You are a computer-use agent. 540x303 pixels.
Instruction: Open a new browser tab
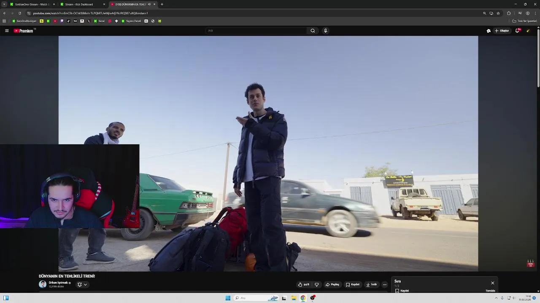[162, 4]
